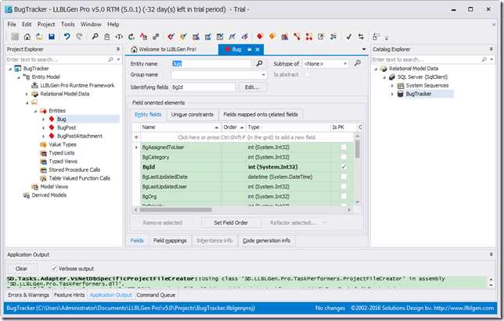Switch to Unique constraints tab
This screenshot has width=504, height=321.
click(193, 115)
